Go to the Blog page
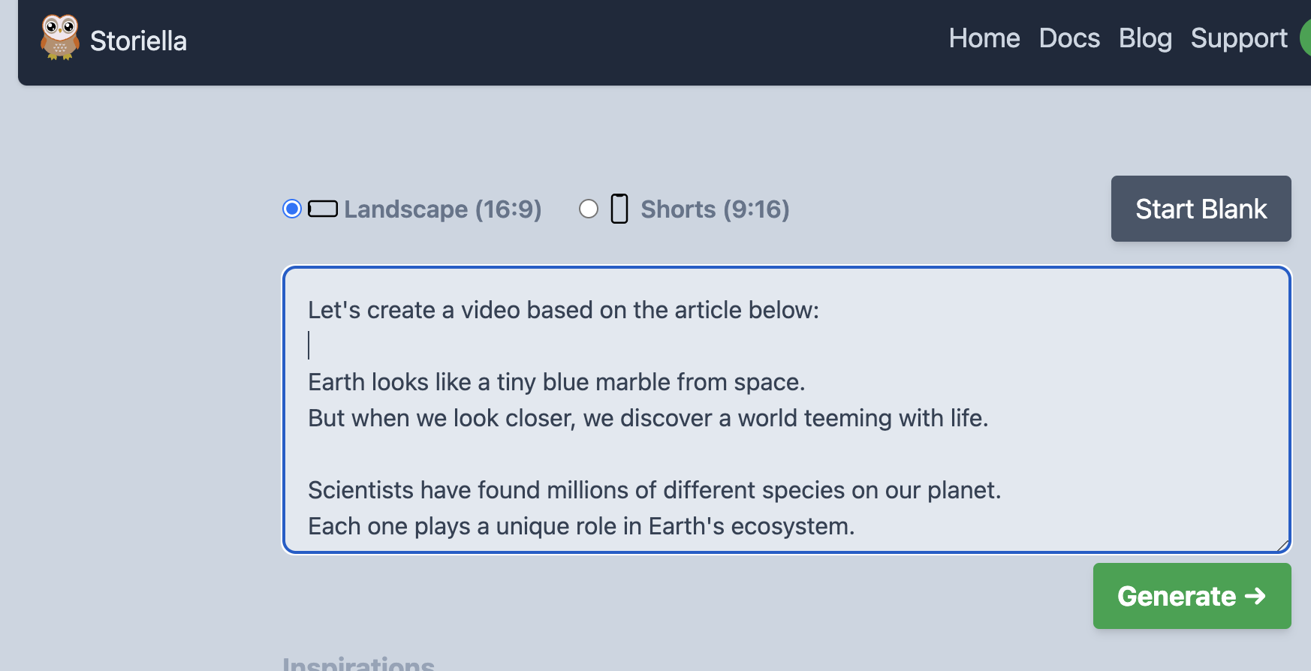Viewport: 1311px width, 671px height. pos(1144,38)
